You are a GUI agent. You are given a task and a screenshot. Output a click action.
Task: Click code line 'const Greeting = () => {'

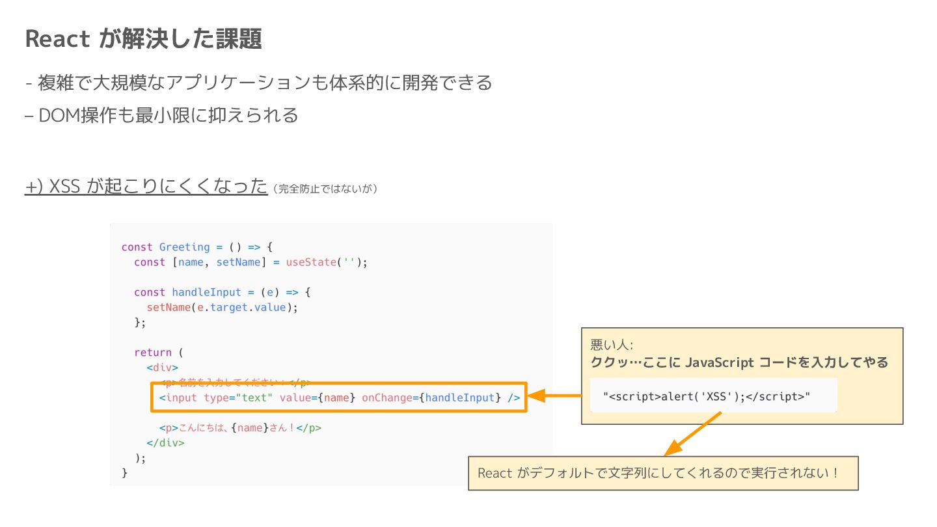tap(197, 247)
